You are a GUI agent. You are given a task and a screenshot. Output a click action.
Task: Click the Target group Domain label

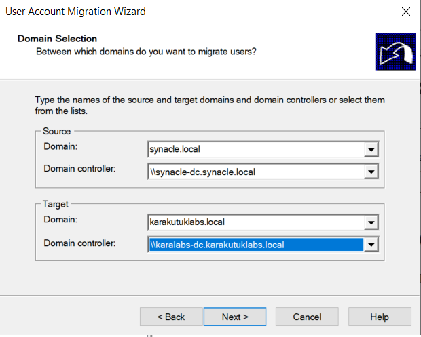[60, 220]
